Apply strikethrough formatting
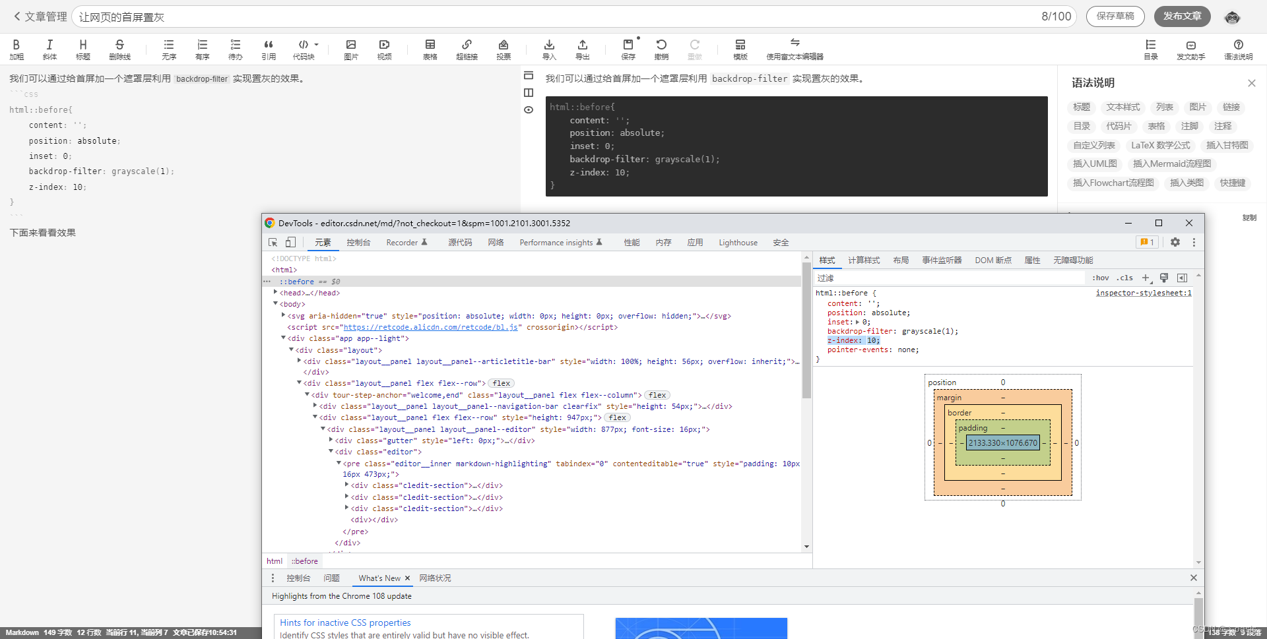This screenshot has width=1267, height=639. tap(119, 49)
